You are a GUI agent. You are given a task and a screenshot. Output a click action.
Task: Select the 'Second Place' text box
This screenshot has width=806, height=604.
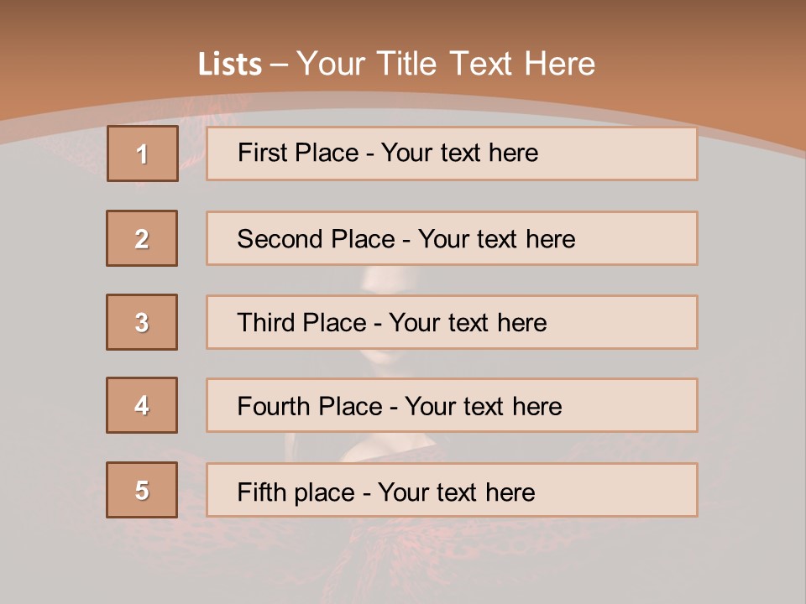(x=452, y=238)
